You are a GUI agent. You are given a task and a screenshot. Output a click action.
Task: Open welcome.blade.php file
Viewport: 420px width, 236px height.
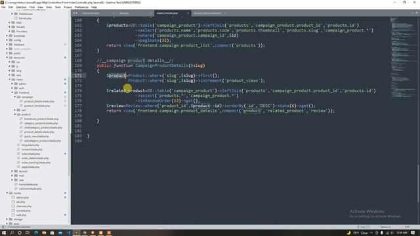(30, 189)
